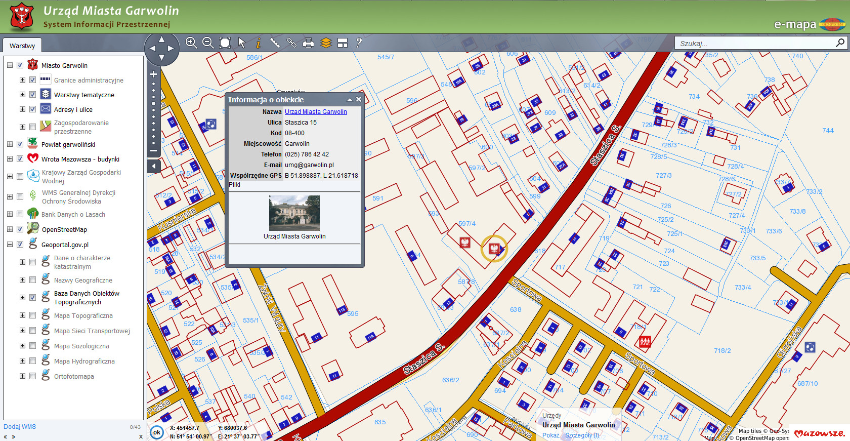Uncheck the OpenStreetMap layer checkbox
This screenshot has height=441, width=850.
(20, 229)
